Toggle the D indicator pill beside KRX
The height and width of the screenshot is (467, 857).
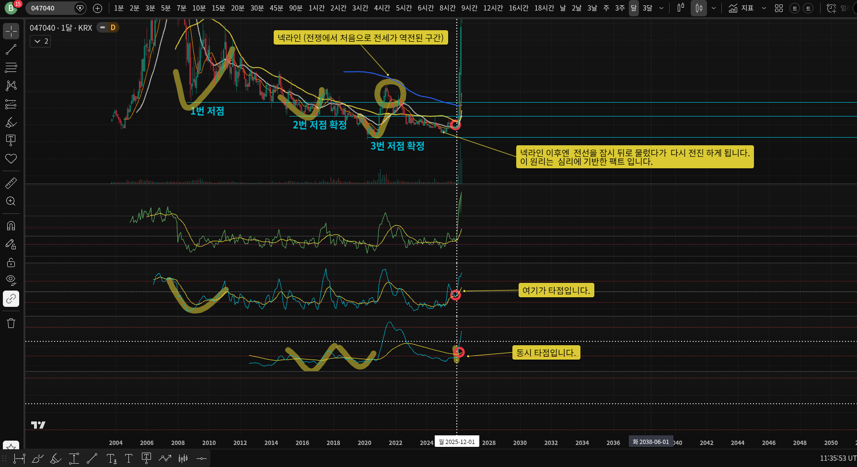click(x=108, y=28)
